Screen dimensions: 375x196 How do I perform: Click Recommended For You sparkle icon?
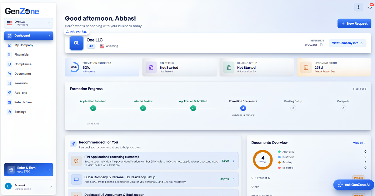pyautogui.click(x=73, y=144)
